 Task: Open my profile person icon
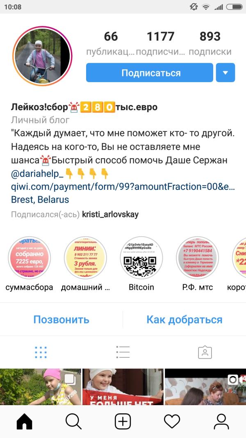[221, 421]
